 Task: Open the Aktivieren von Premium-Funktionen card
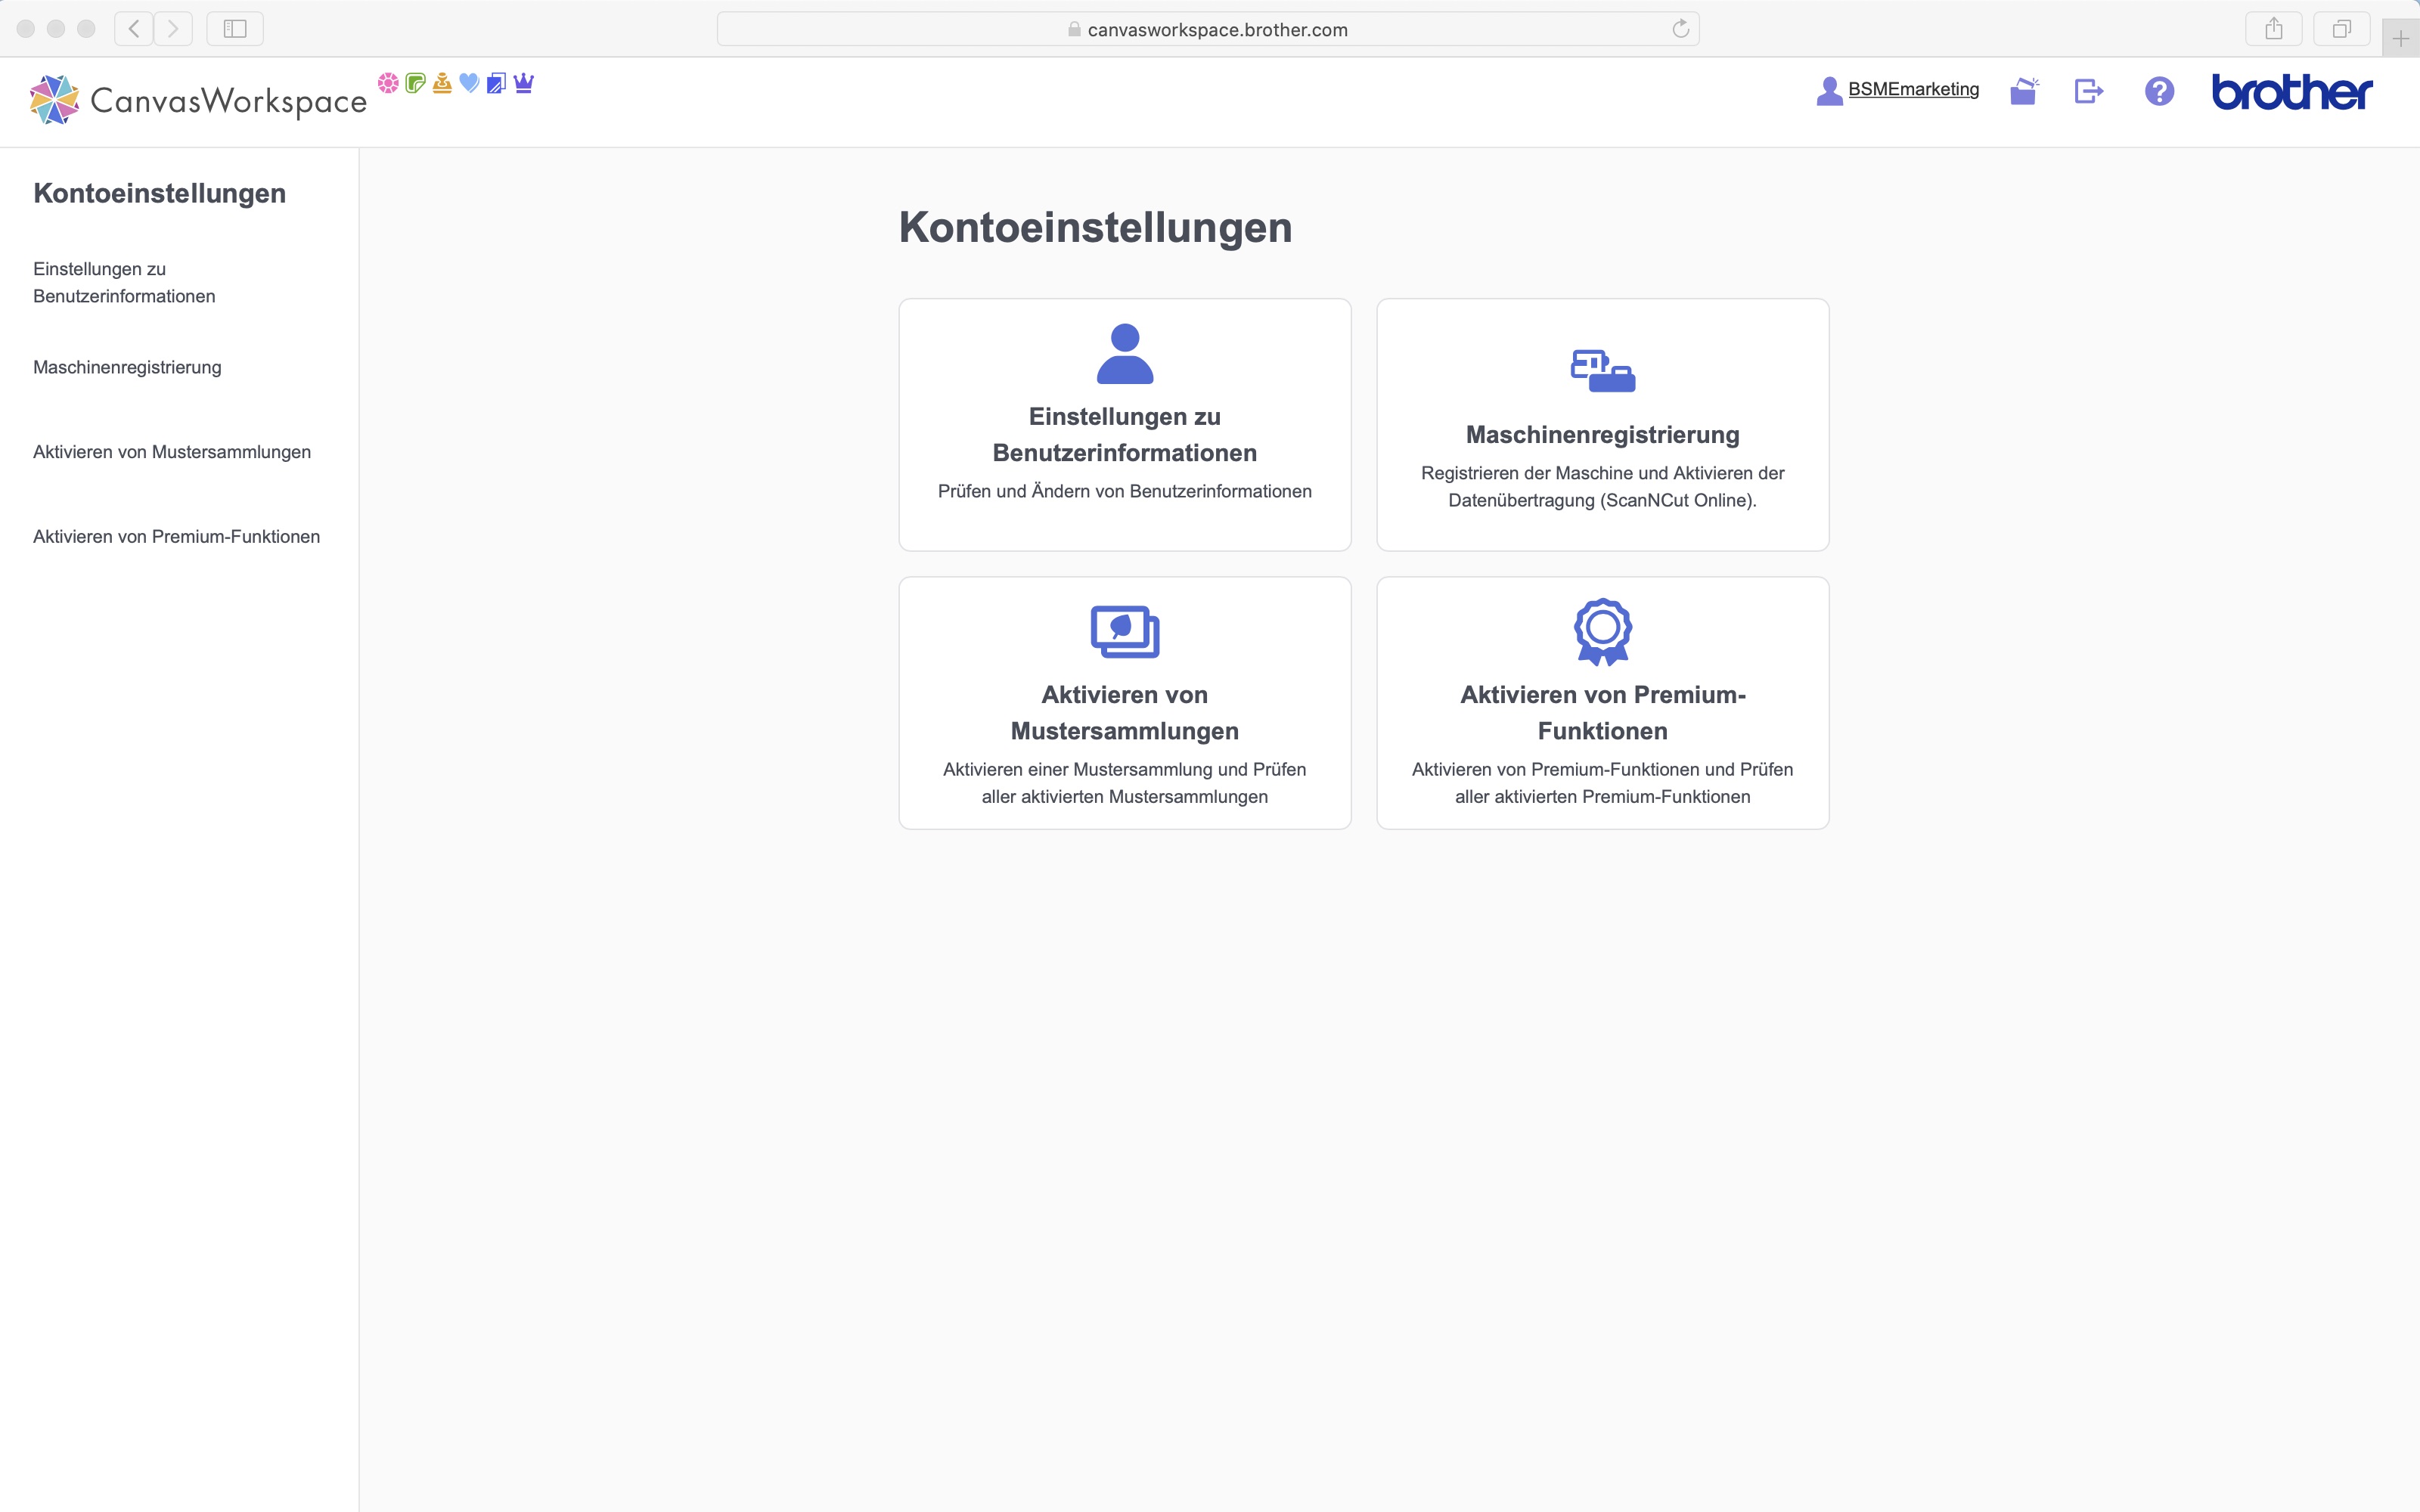(1602, 703)
